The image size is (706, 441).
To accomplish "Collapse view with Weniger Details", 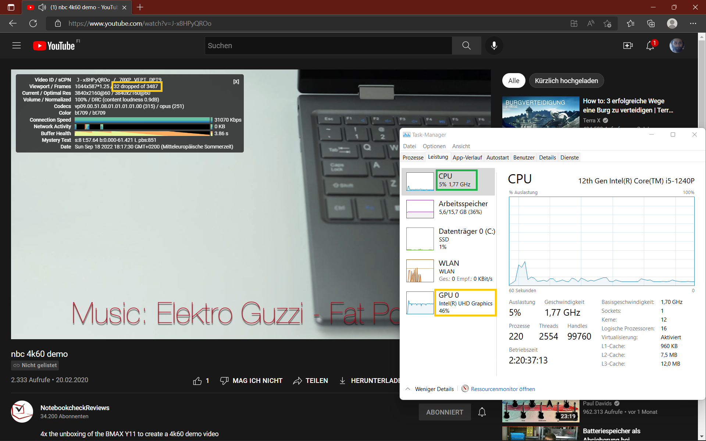I will [430, 389].
